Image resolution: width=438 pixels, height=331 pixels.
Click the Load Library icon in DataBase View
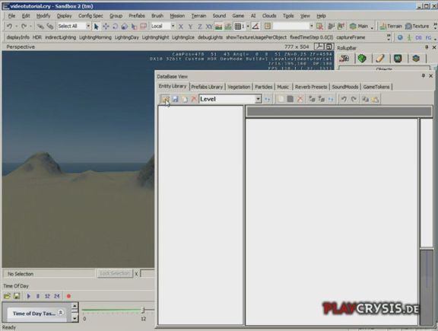pos(165,99)
